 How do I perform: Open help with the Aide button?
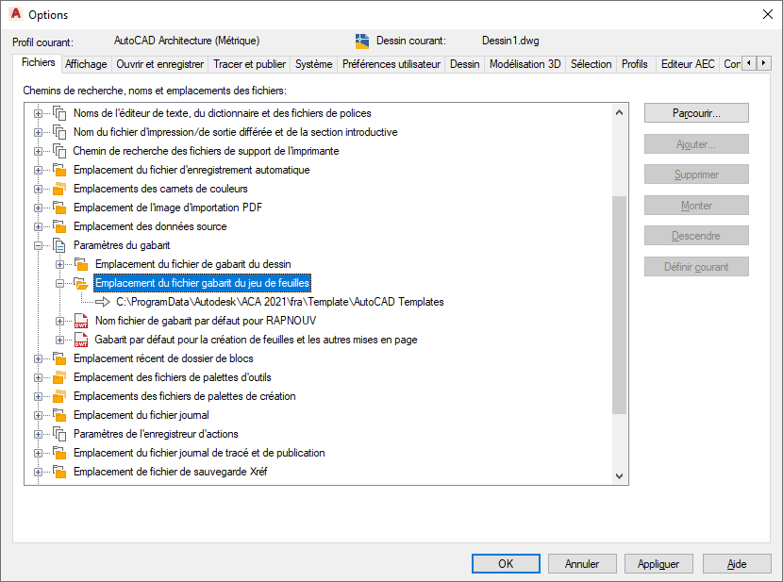pos(737,564)
